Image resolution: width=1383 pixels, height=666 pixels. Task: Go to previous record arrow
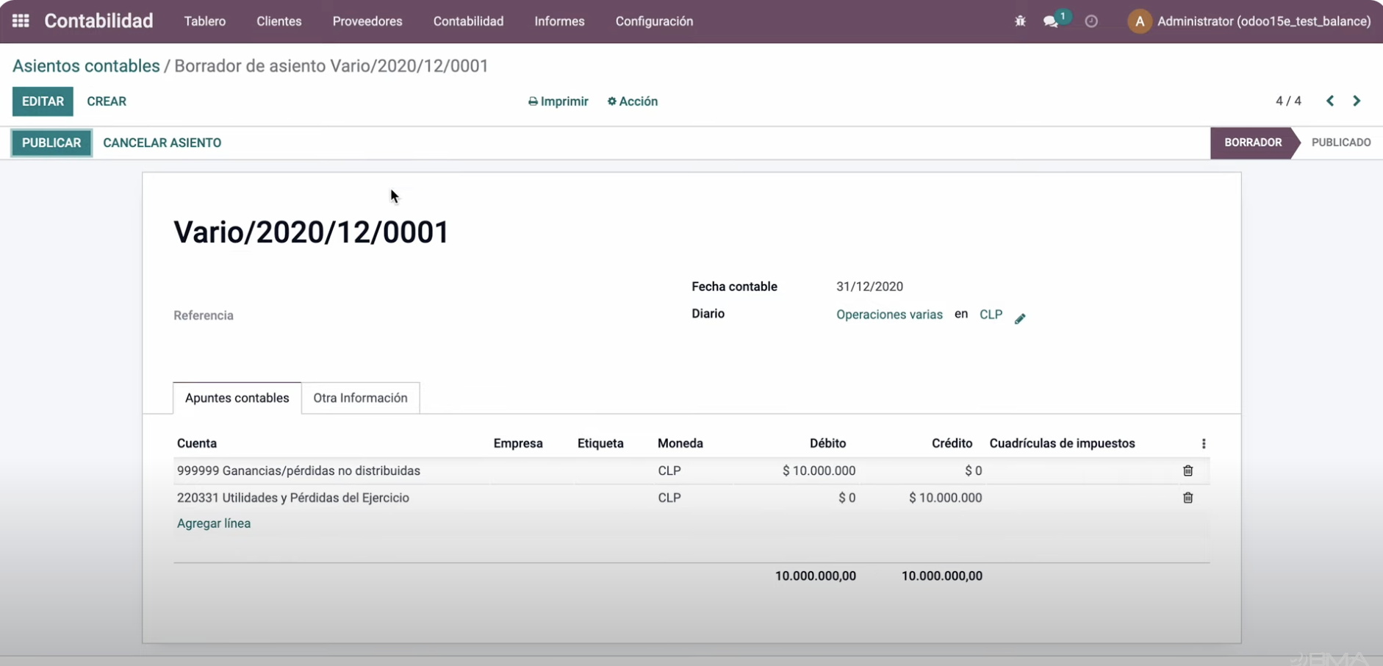(x=1330, y=101)
